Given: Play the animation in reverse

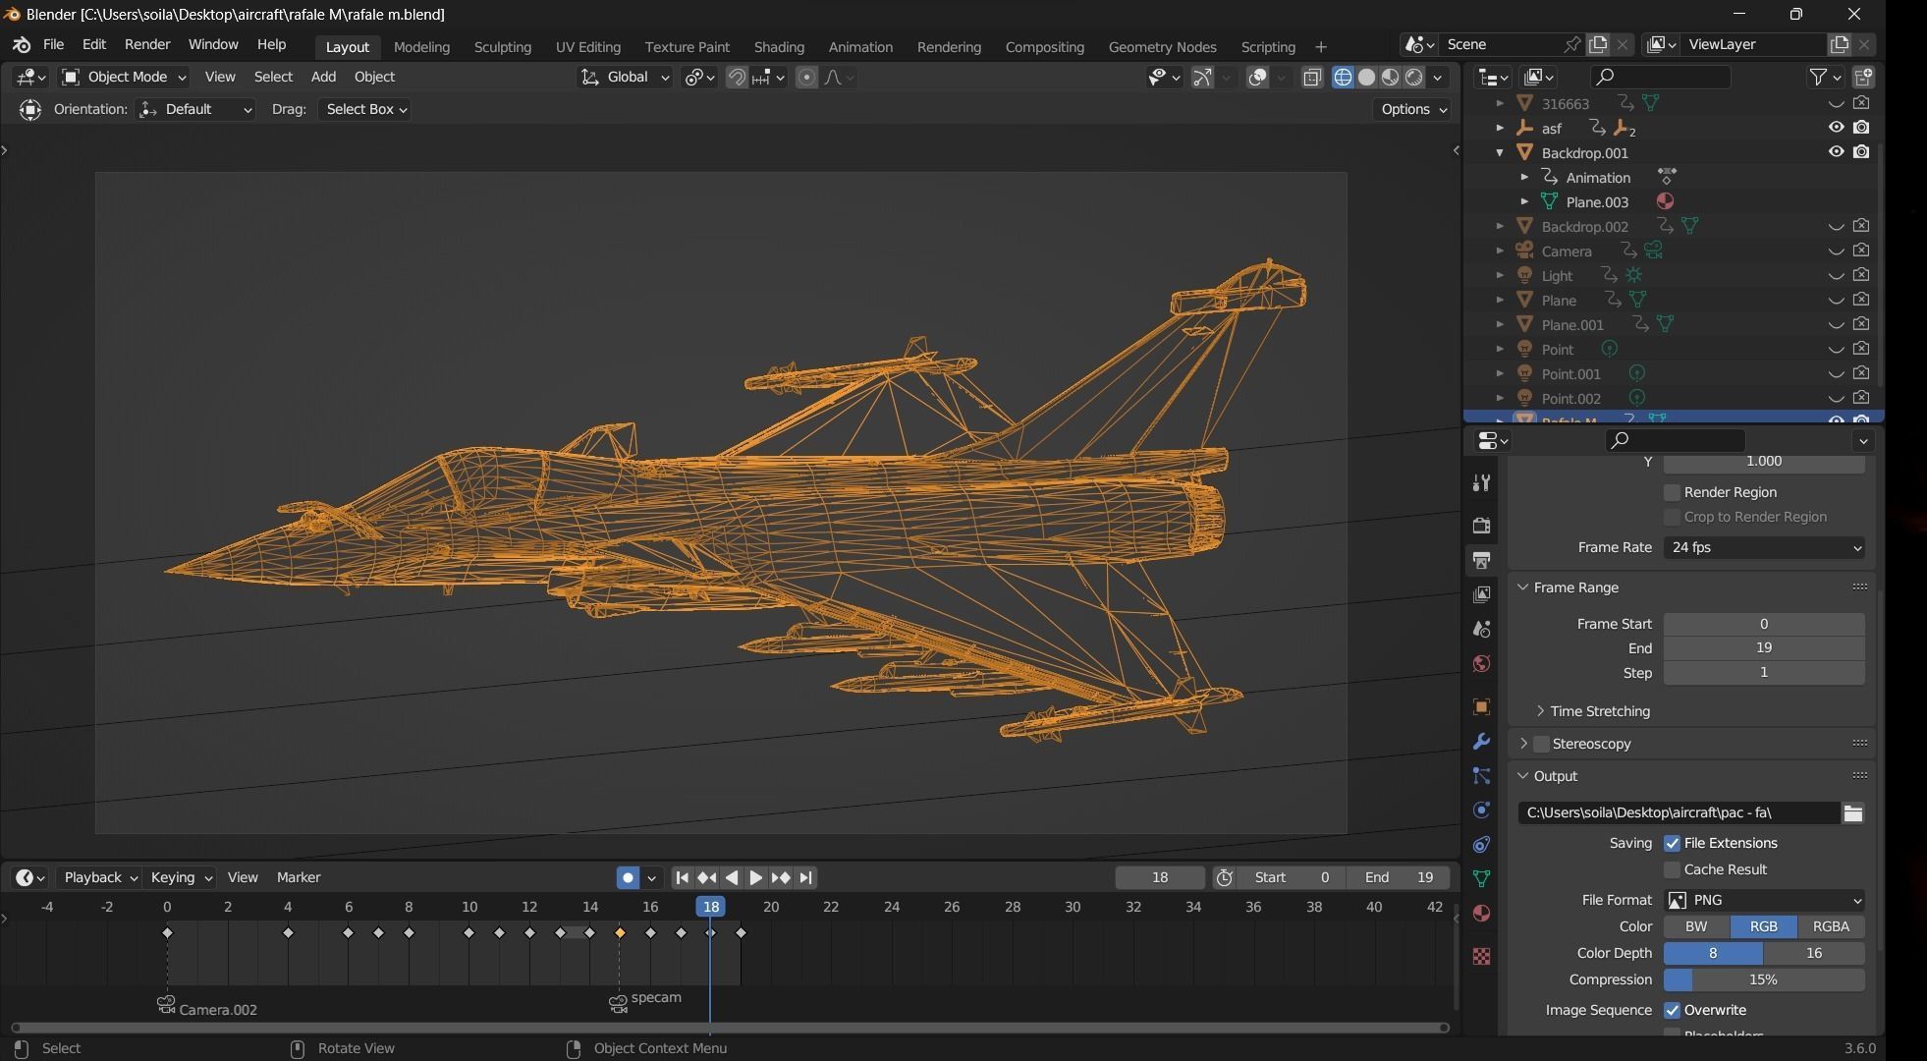Looking at the screenshot, I should point(731,878).
